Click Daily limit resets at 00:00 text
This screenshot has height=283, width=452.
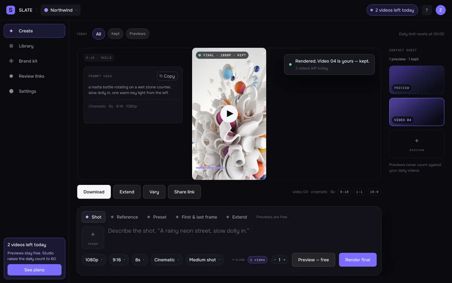pyautogui.click(x=421, y=34)
